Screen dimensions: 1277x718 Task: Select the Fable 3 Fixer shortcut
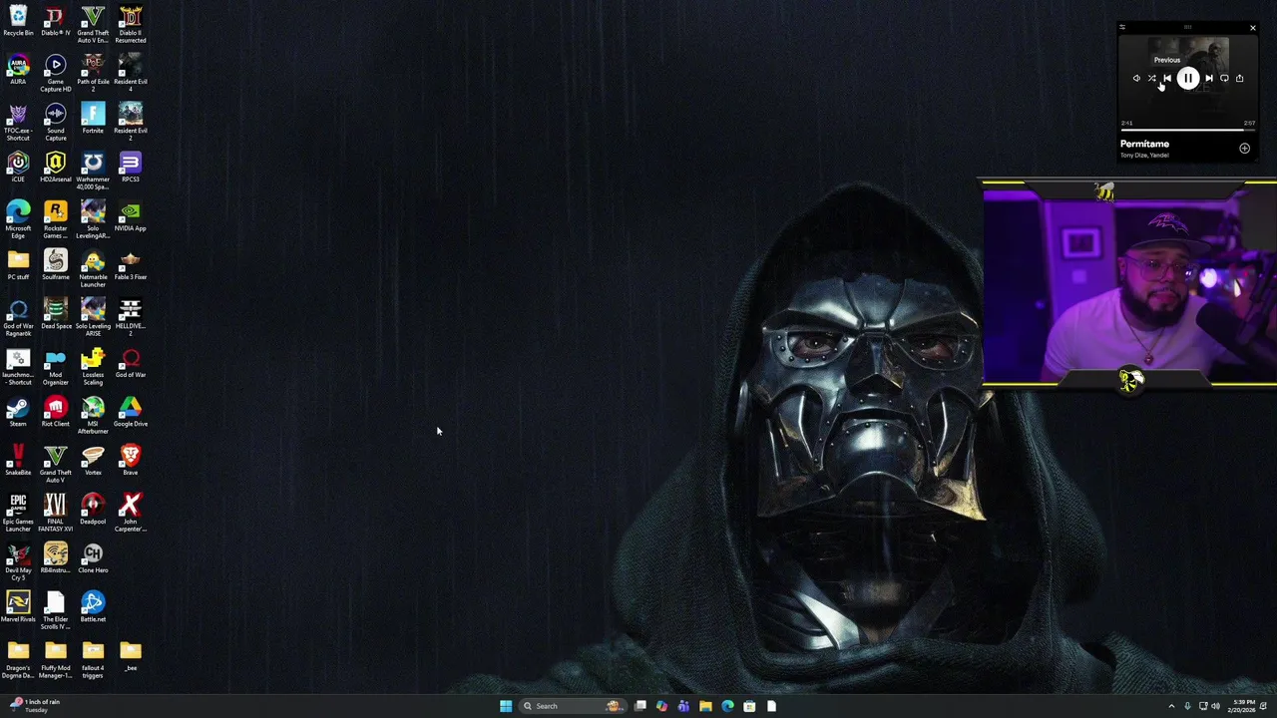(x=130, y=265)
